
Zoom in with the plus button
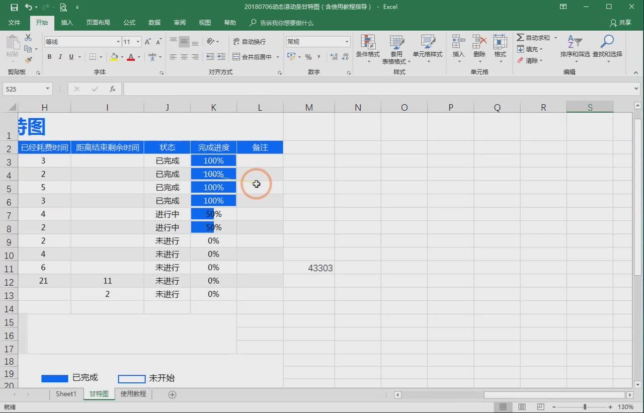pyautogui.click(x=610, y=406)
